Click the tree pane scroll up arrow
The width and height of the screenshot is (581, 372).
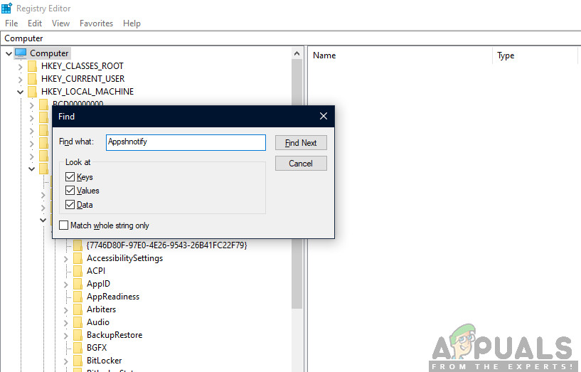click(x=297, y=54)
